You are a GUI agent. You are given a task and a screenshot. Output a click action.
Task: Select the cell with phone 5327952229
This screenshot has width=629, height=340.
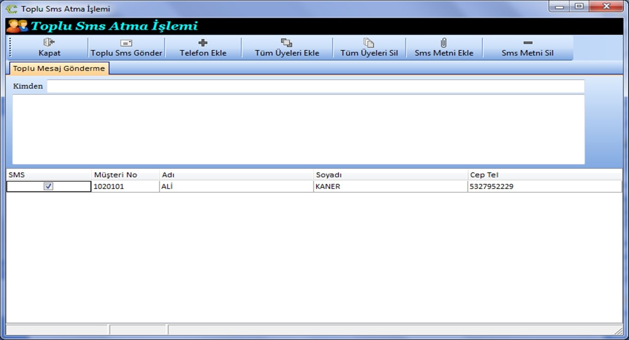pyautogui.click(x=491, y=186)
